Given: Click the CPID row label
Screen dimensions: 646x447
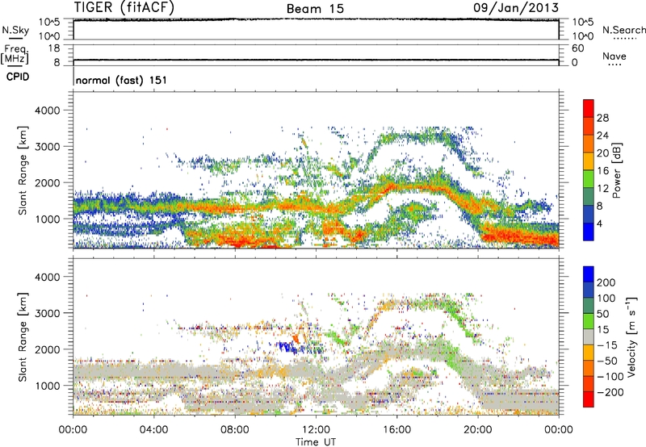Looking at the screenshot, I should [18, 77].
